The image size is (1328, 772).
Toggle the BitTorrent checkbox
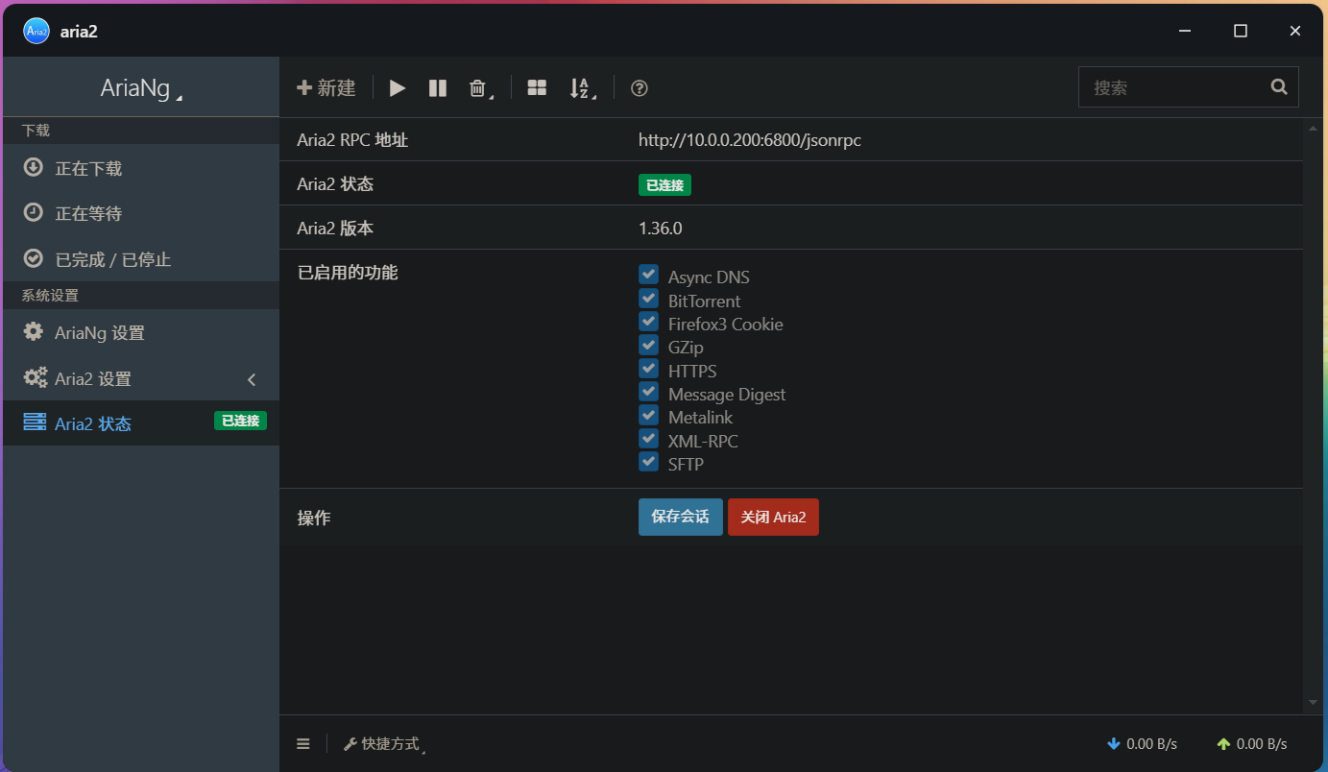click(x=648, y=298)
